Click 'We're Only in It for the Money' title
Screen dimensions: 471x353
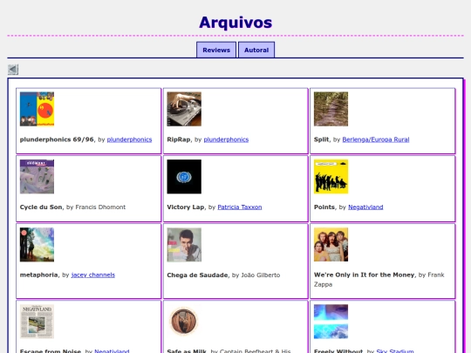point(364,275)
